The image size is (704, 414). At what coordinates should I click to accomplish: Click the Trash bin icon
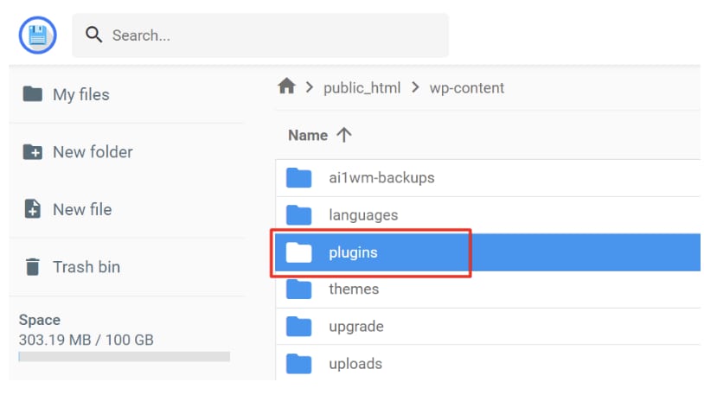(x=33, y=267)
